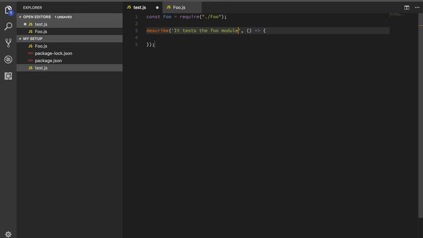Click the npm icon beside package.json
Viewport: 423px width, 238px height.
(30, 60)
